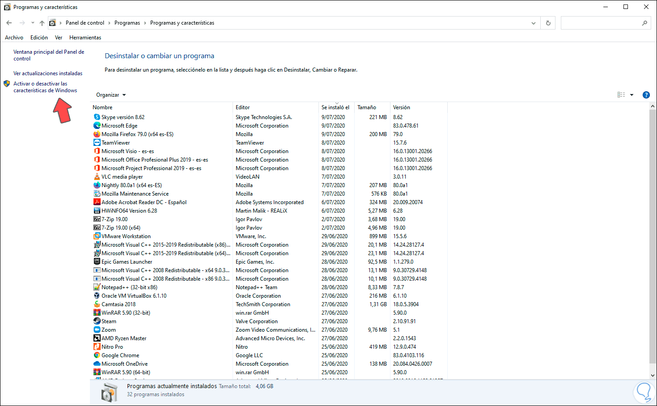Select the AMD Ryzen Master icon
Screen dimensions: 657x406
tap(97, 338)
